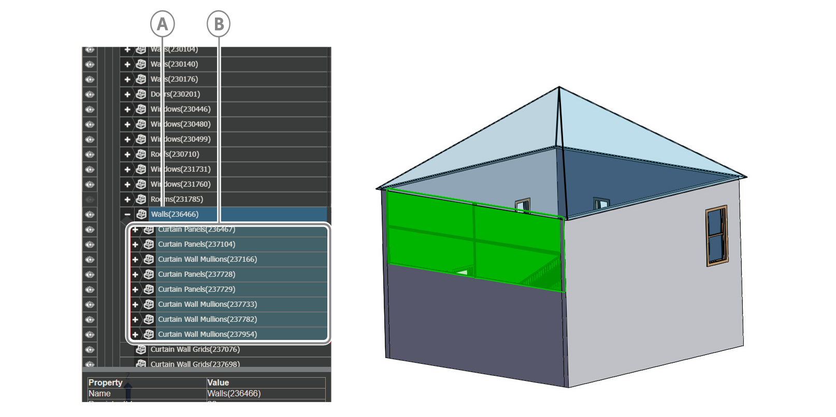Select Curtain Wall Grids(237698) label
This screenshot has width=836, height=417.
(195, 364)
